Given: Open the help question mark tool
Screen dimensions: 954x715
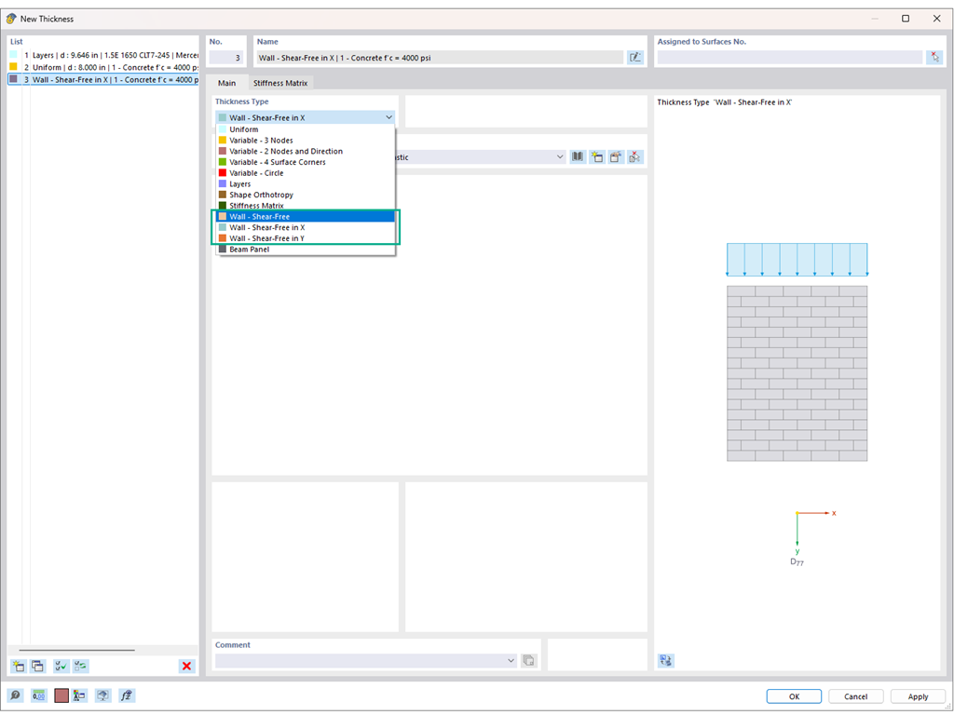Looking at the screenshot, I should (x=16, y=695).
